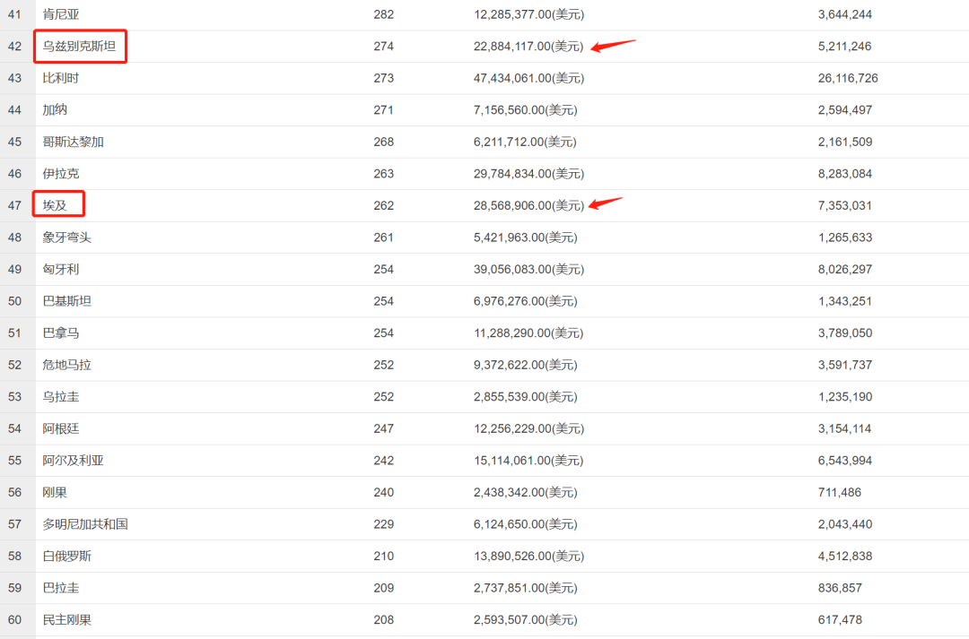Open the 比利时 row
The height and width of the screenshot is (639, 969).
pos(61,78)
